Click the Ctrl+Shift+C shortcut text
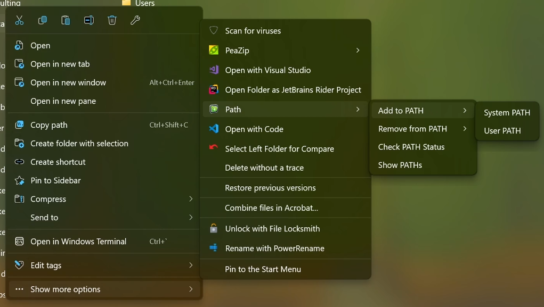 168,125
